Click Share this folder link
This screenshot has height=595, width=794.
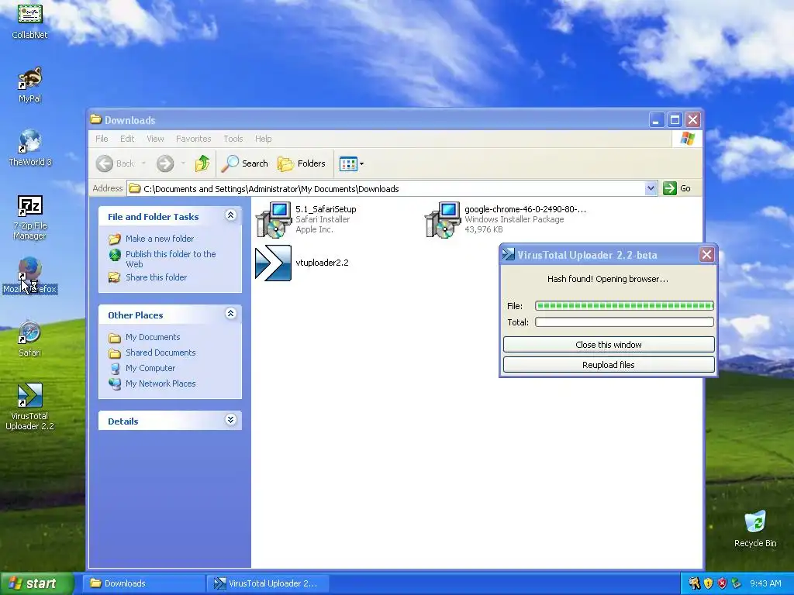156,277
